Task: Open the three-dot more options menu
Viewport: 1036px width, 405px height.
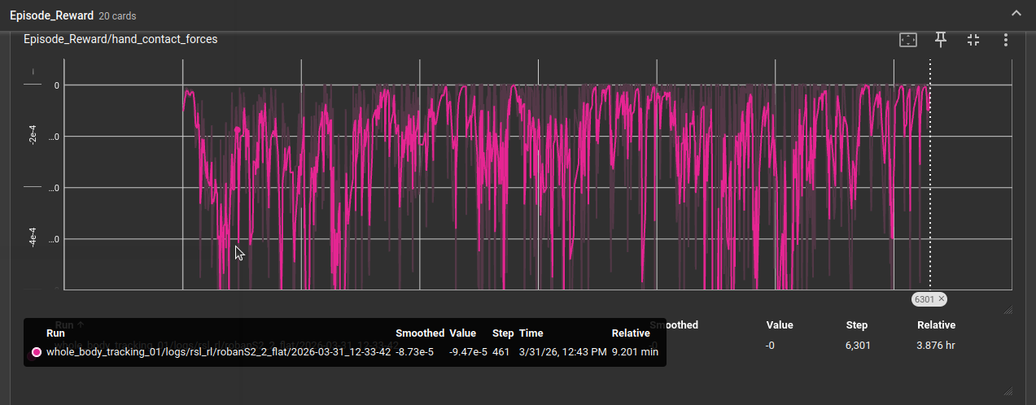Action: coord(1006,40)
